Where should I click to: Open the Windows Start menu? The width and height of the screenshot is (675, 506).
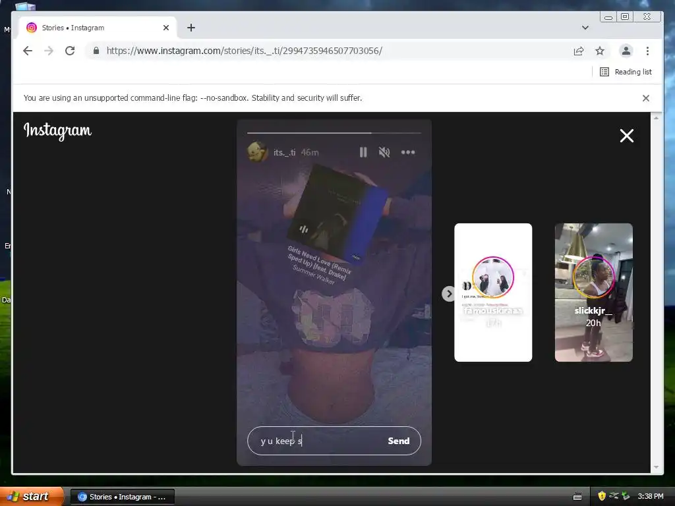[32, 497]
